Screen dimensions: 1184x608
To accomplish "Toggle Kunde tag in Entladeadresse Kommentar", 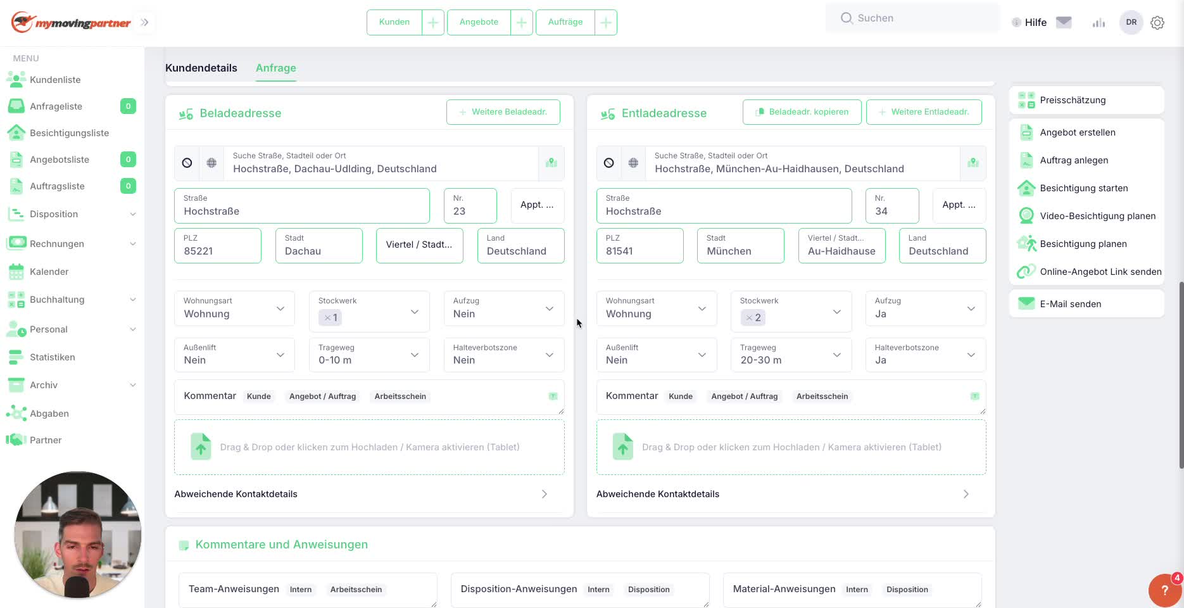I will tap(681, 396).
